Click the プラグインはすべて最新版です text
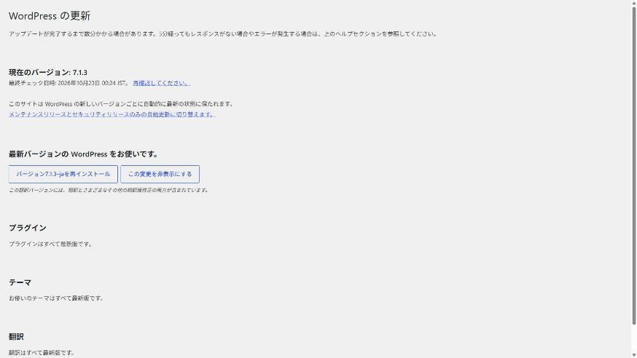The width and height of the screenshot is (637, 358). 51,244
